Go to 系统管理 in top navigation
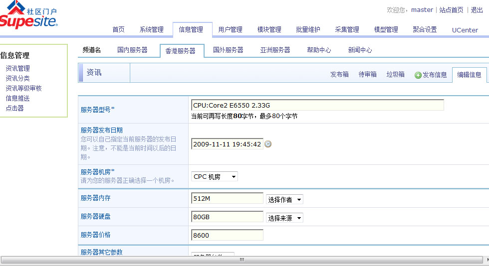The image size is (489, 266). [x=152, y=30]
